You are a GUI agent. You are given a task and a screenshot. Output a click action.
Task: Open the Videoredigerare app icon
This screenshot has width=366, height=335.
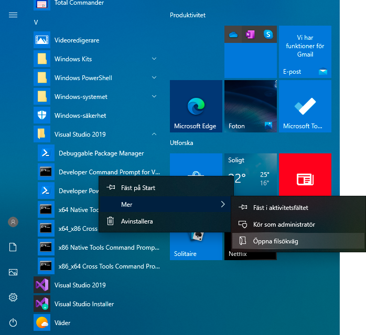42,40
